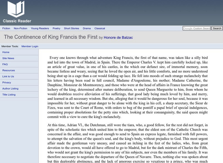Go to Home in the sidebar
The width and height of the screenshot is (223, 163).
click(x=6, y=52)
